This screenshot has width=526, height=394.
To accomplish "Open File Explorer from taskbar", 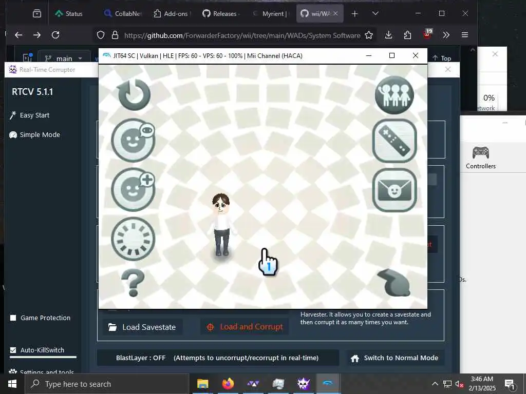I will coord(202,384).
